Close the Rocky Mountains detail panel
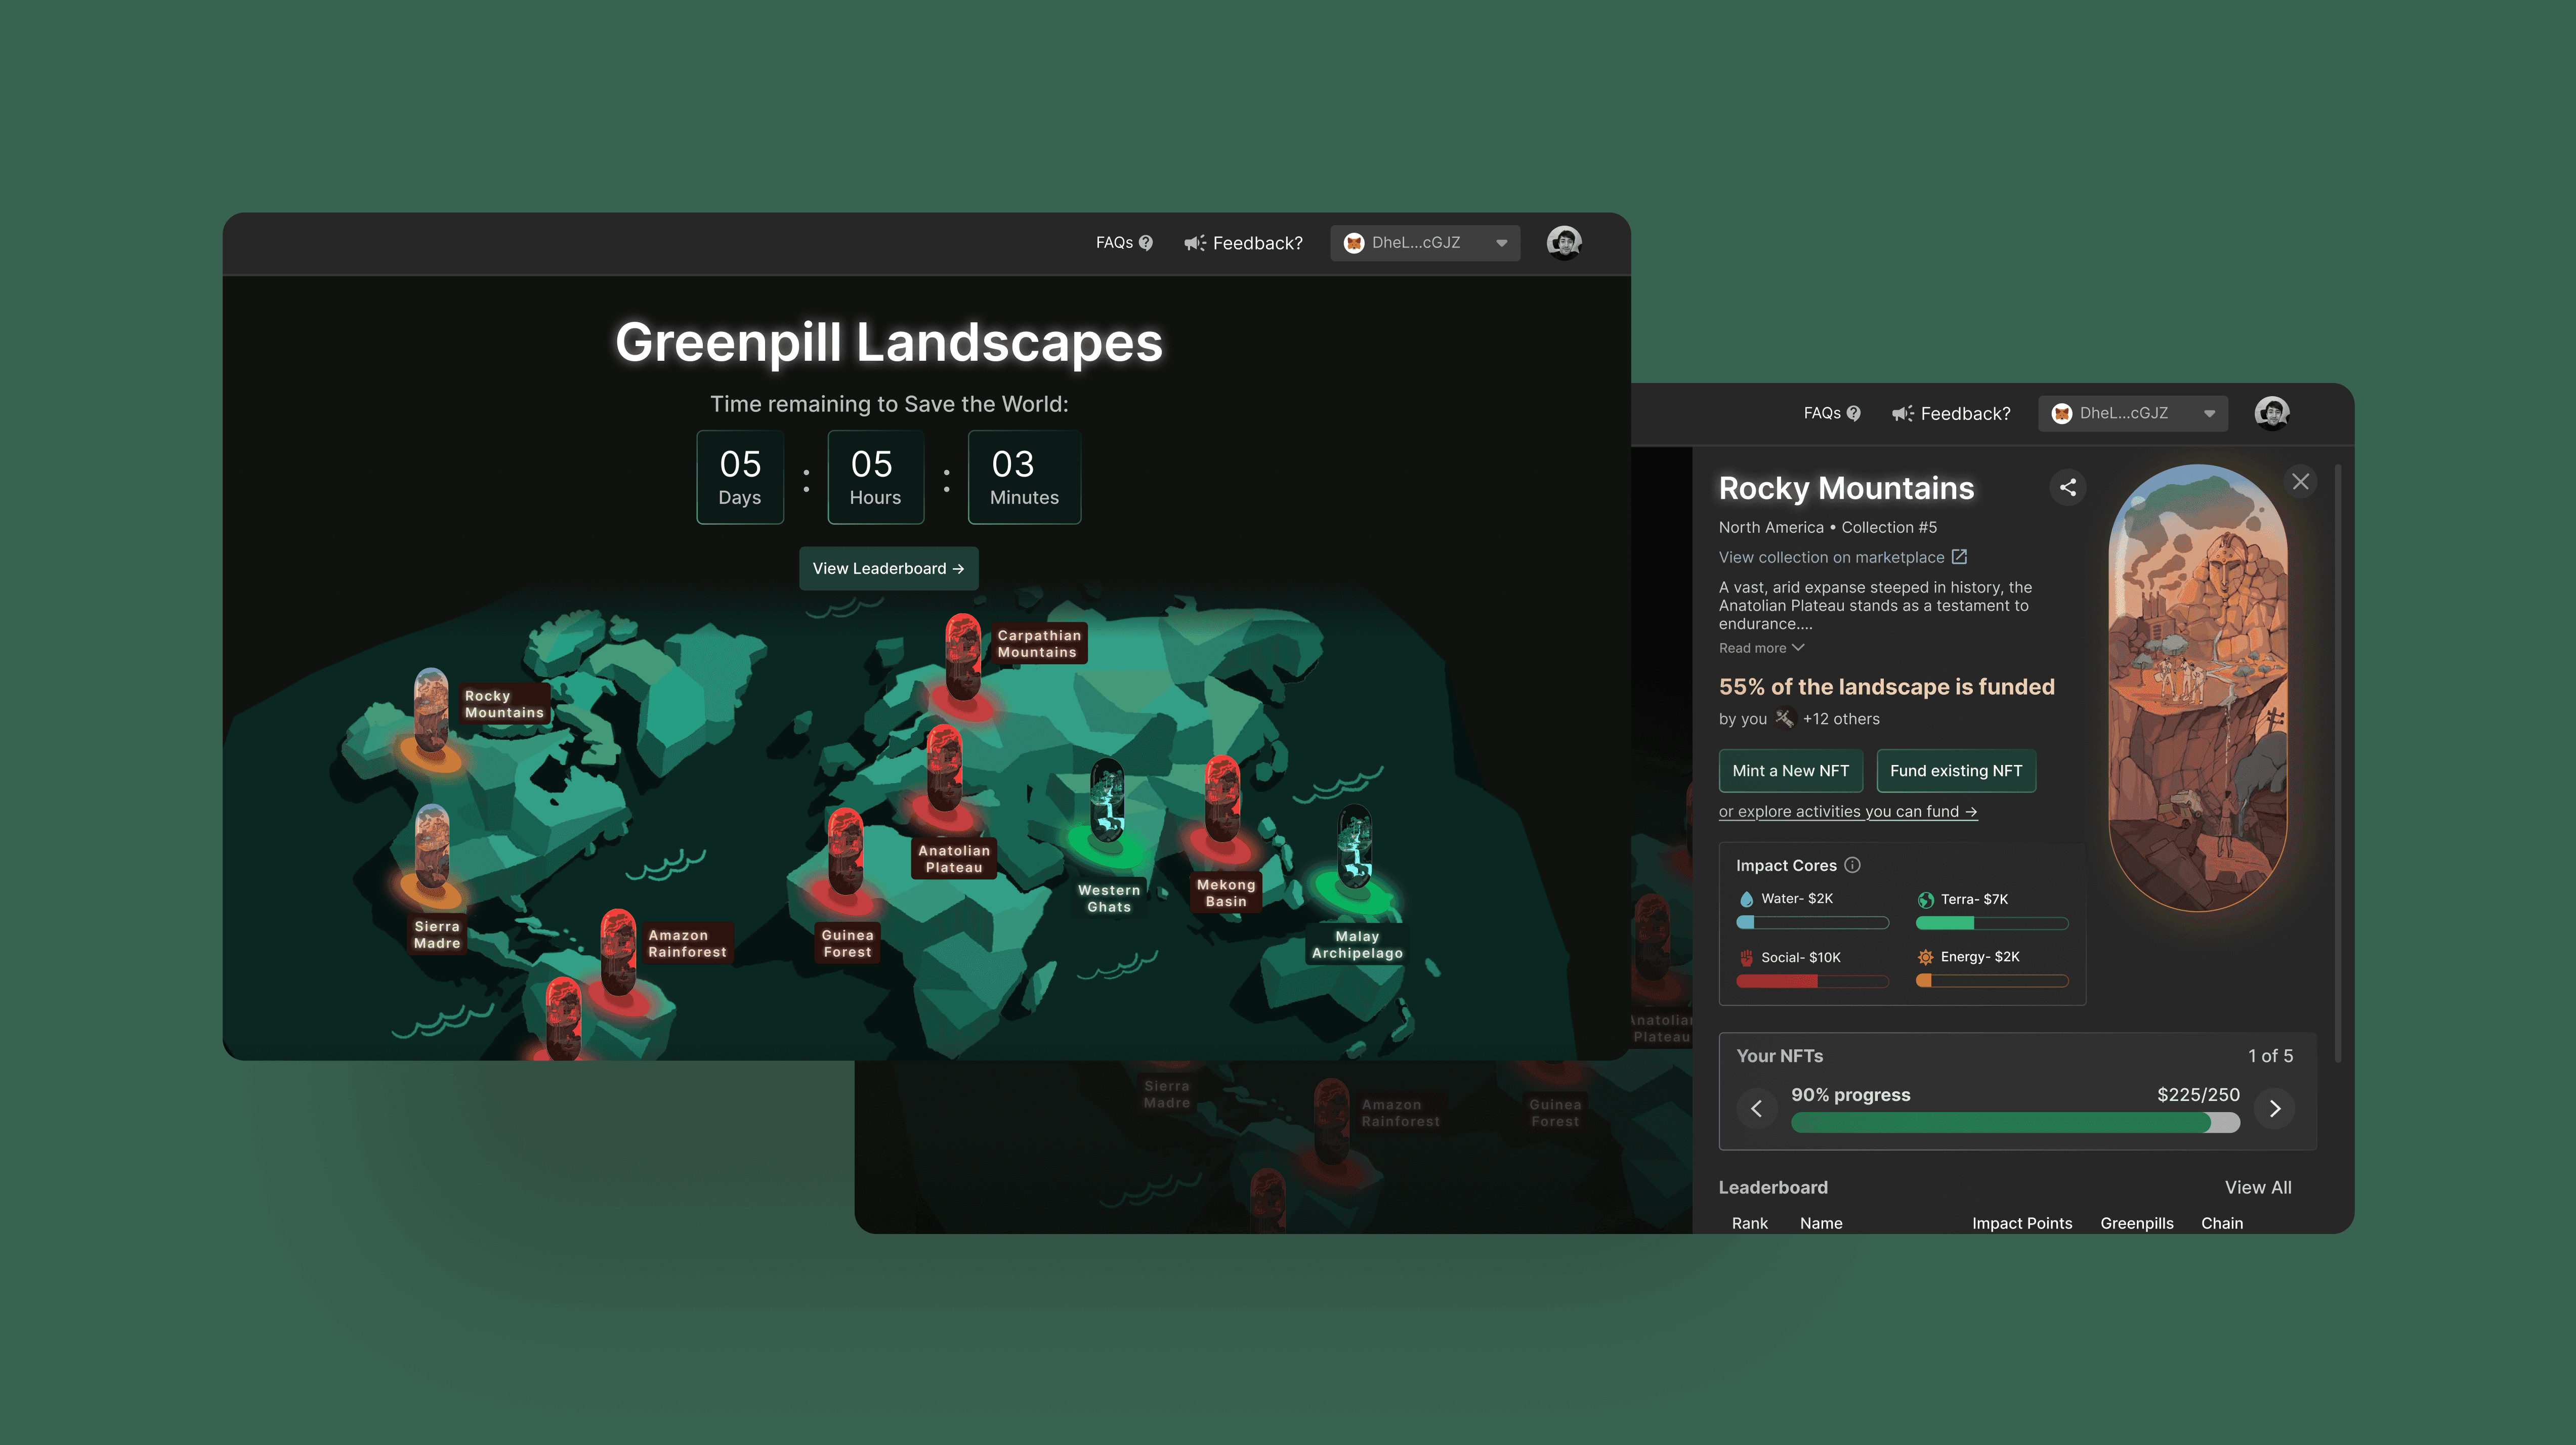Image resolution: width=2576 pixels, height=1445 pixels. coord(2300,482)
